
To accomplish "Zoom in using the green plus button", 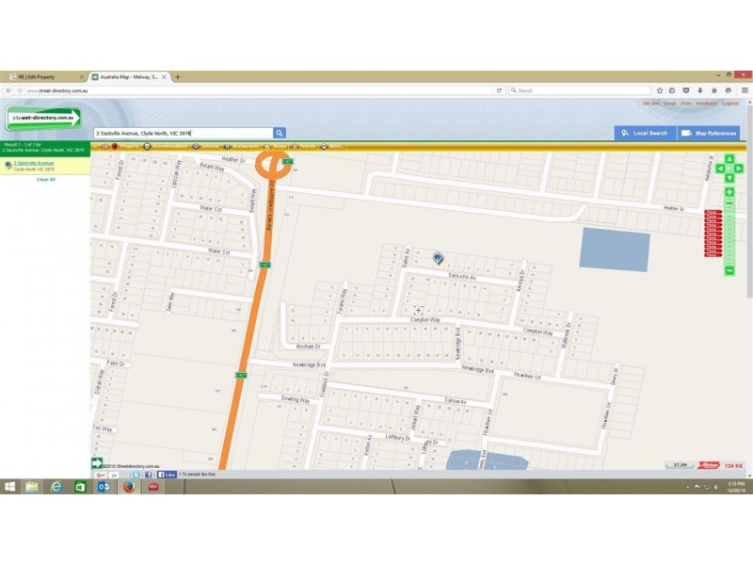I will [x=729, y=192].
